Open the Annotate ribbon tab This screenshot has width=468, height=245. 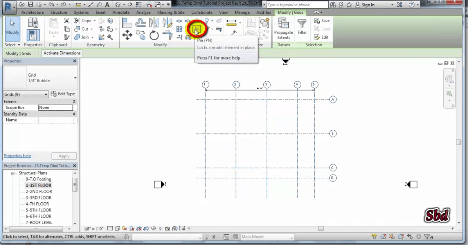pyautogui.click(x=121, y=13)
